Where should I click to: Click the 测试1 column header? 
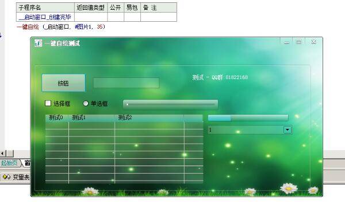[x=92, y=118]
